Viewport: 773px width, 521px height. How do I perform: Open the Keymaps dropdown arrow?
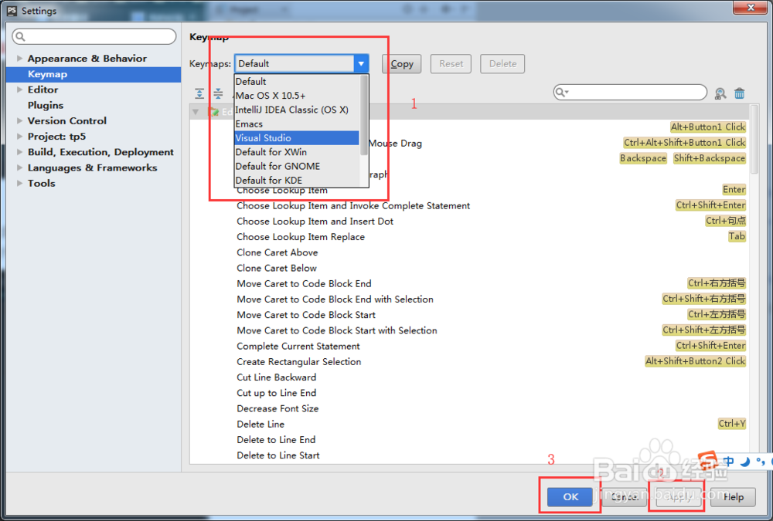point(361,63)
